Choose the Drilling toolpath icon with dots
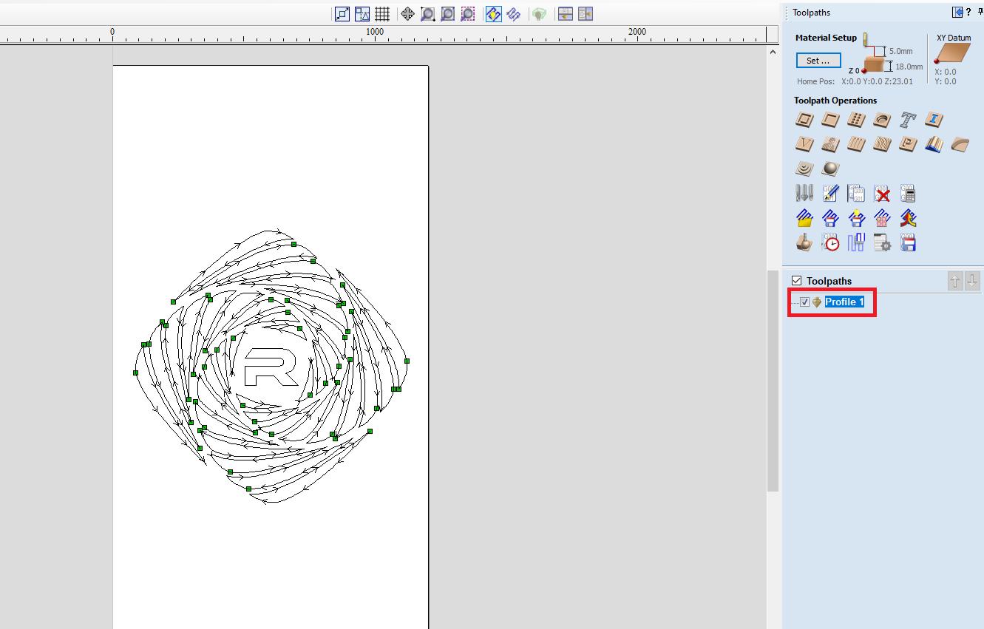Screen dimensions: 984x629 [856, 120]
